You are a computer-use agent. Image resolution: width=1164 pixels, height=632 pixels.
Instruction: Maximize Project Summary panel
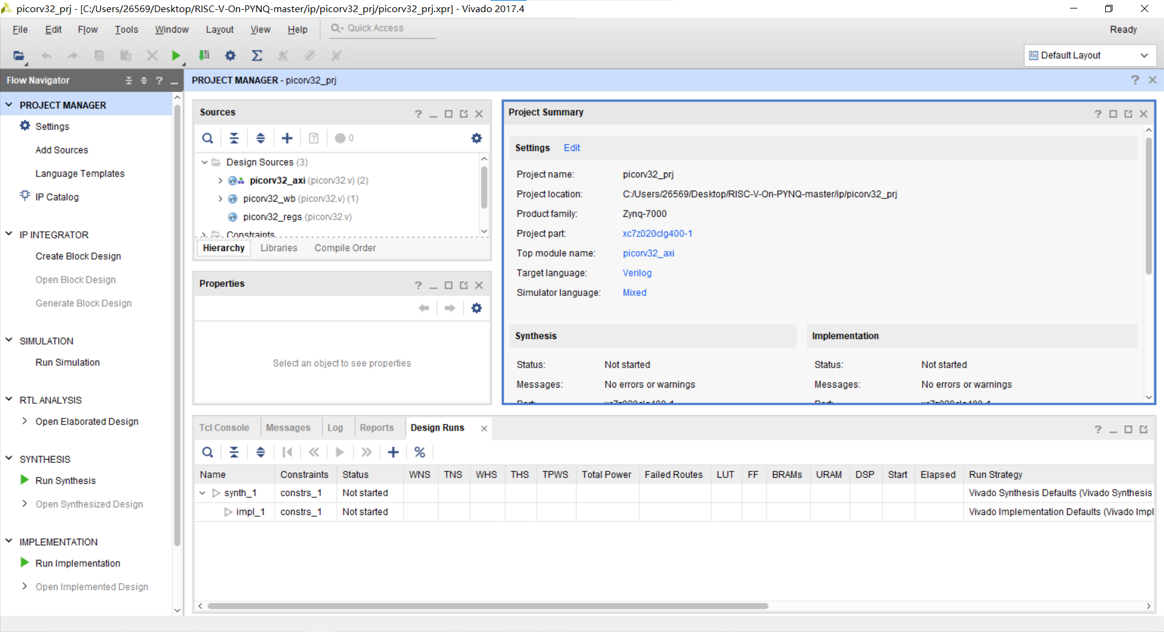pyautogui.click(x=1113, y=113)
